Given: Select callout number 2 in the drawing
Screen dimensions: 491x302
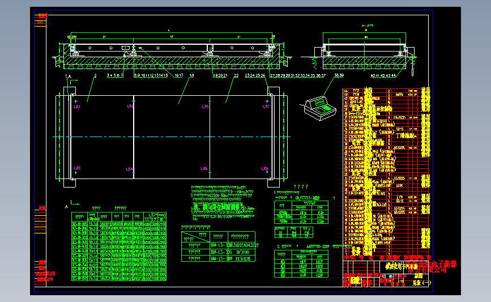Looking at the screenshot, I should (x=95, y=75).
